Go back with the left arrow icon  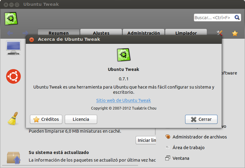(10, 33)
